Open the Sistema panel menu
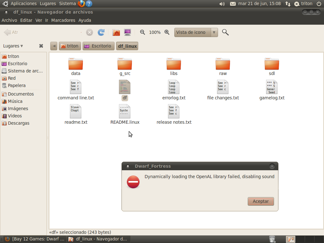The image size is (324, 243). (x=67, y=3)
